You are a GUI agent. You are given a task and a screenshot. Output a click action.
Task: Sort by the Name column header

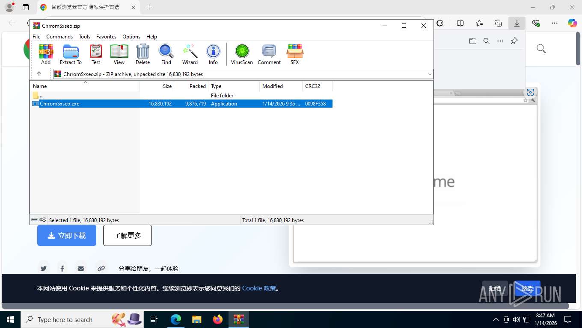click(85, 86)
